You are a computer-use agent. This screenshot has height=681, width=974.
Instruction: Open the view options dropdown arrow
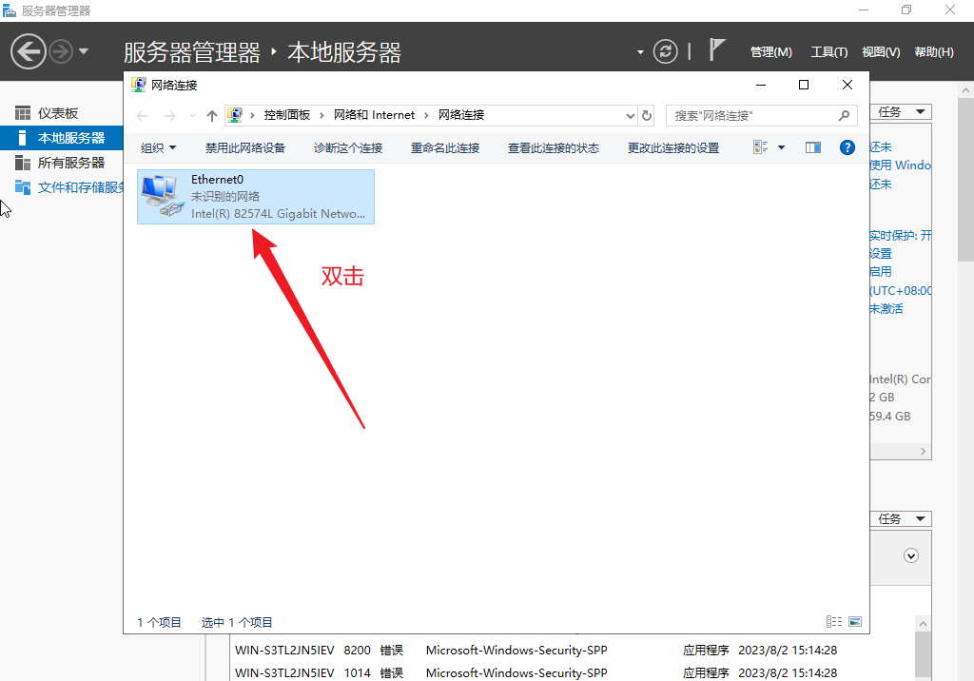782,147
